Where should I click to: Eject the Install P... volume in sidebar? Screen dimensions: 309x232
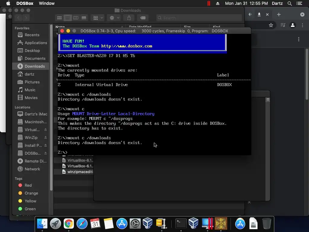click(x=46, y=145)
